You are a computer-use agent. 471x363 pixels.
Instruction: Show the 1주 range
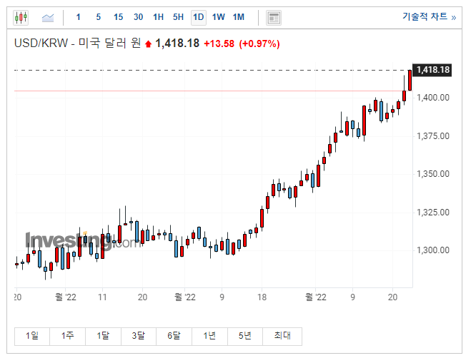click(68, 336)
